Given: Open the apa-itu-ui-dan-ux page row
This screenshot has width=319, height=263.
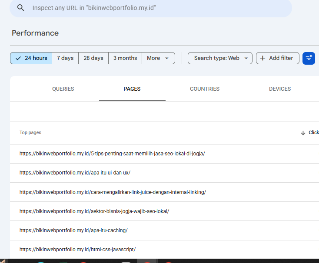Looking at the screenshot, I should coord(164,173).
